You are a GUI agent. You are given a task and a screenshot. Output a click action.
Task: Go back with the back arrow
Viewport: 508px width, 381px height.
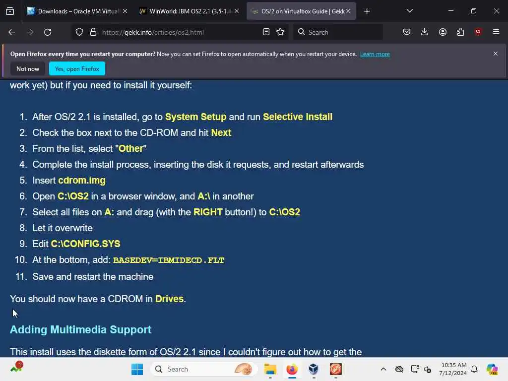click(x=12, y=32)
